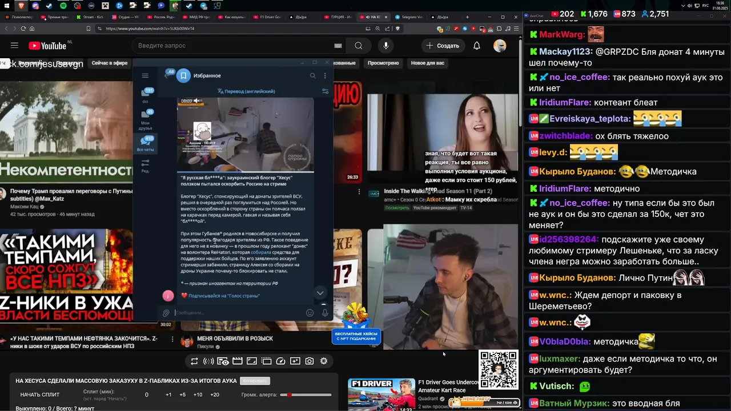Select the Telegram 'Все чаты' folder
The image size is (731, 411).
click(x=146, y=143)
